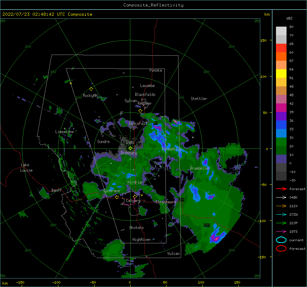The image size is (307, 287).
Task: Click the Ponoka city label
Action: pos(156,70)
